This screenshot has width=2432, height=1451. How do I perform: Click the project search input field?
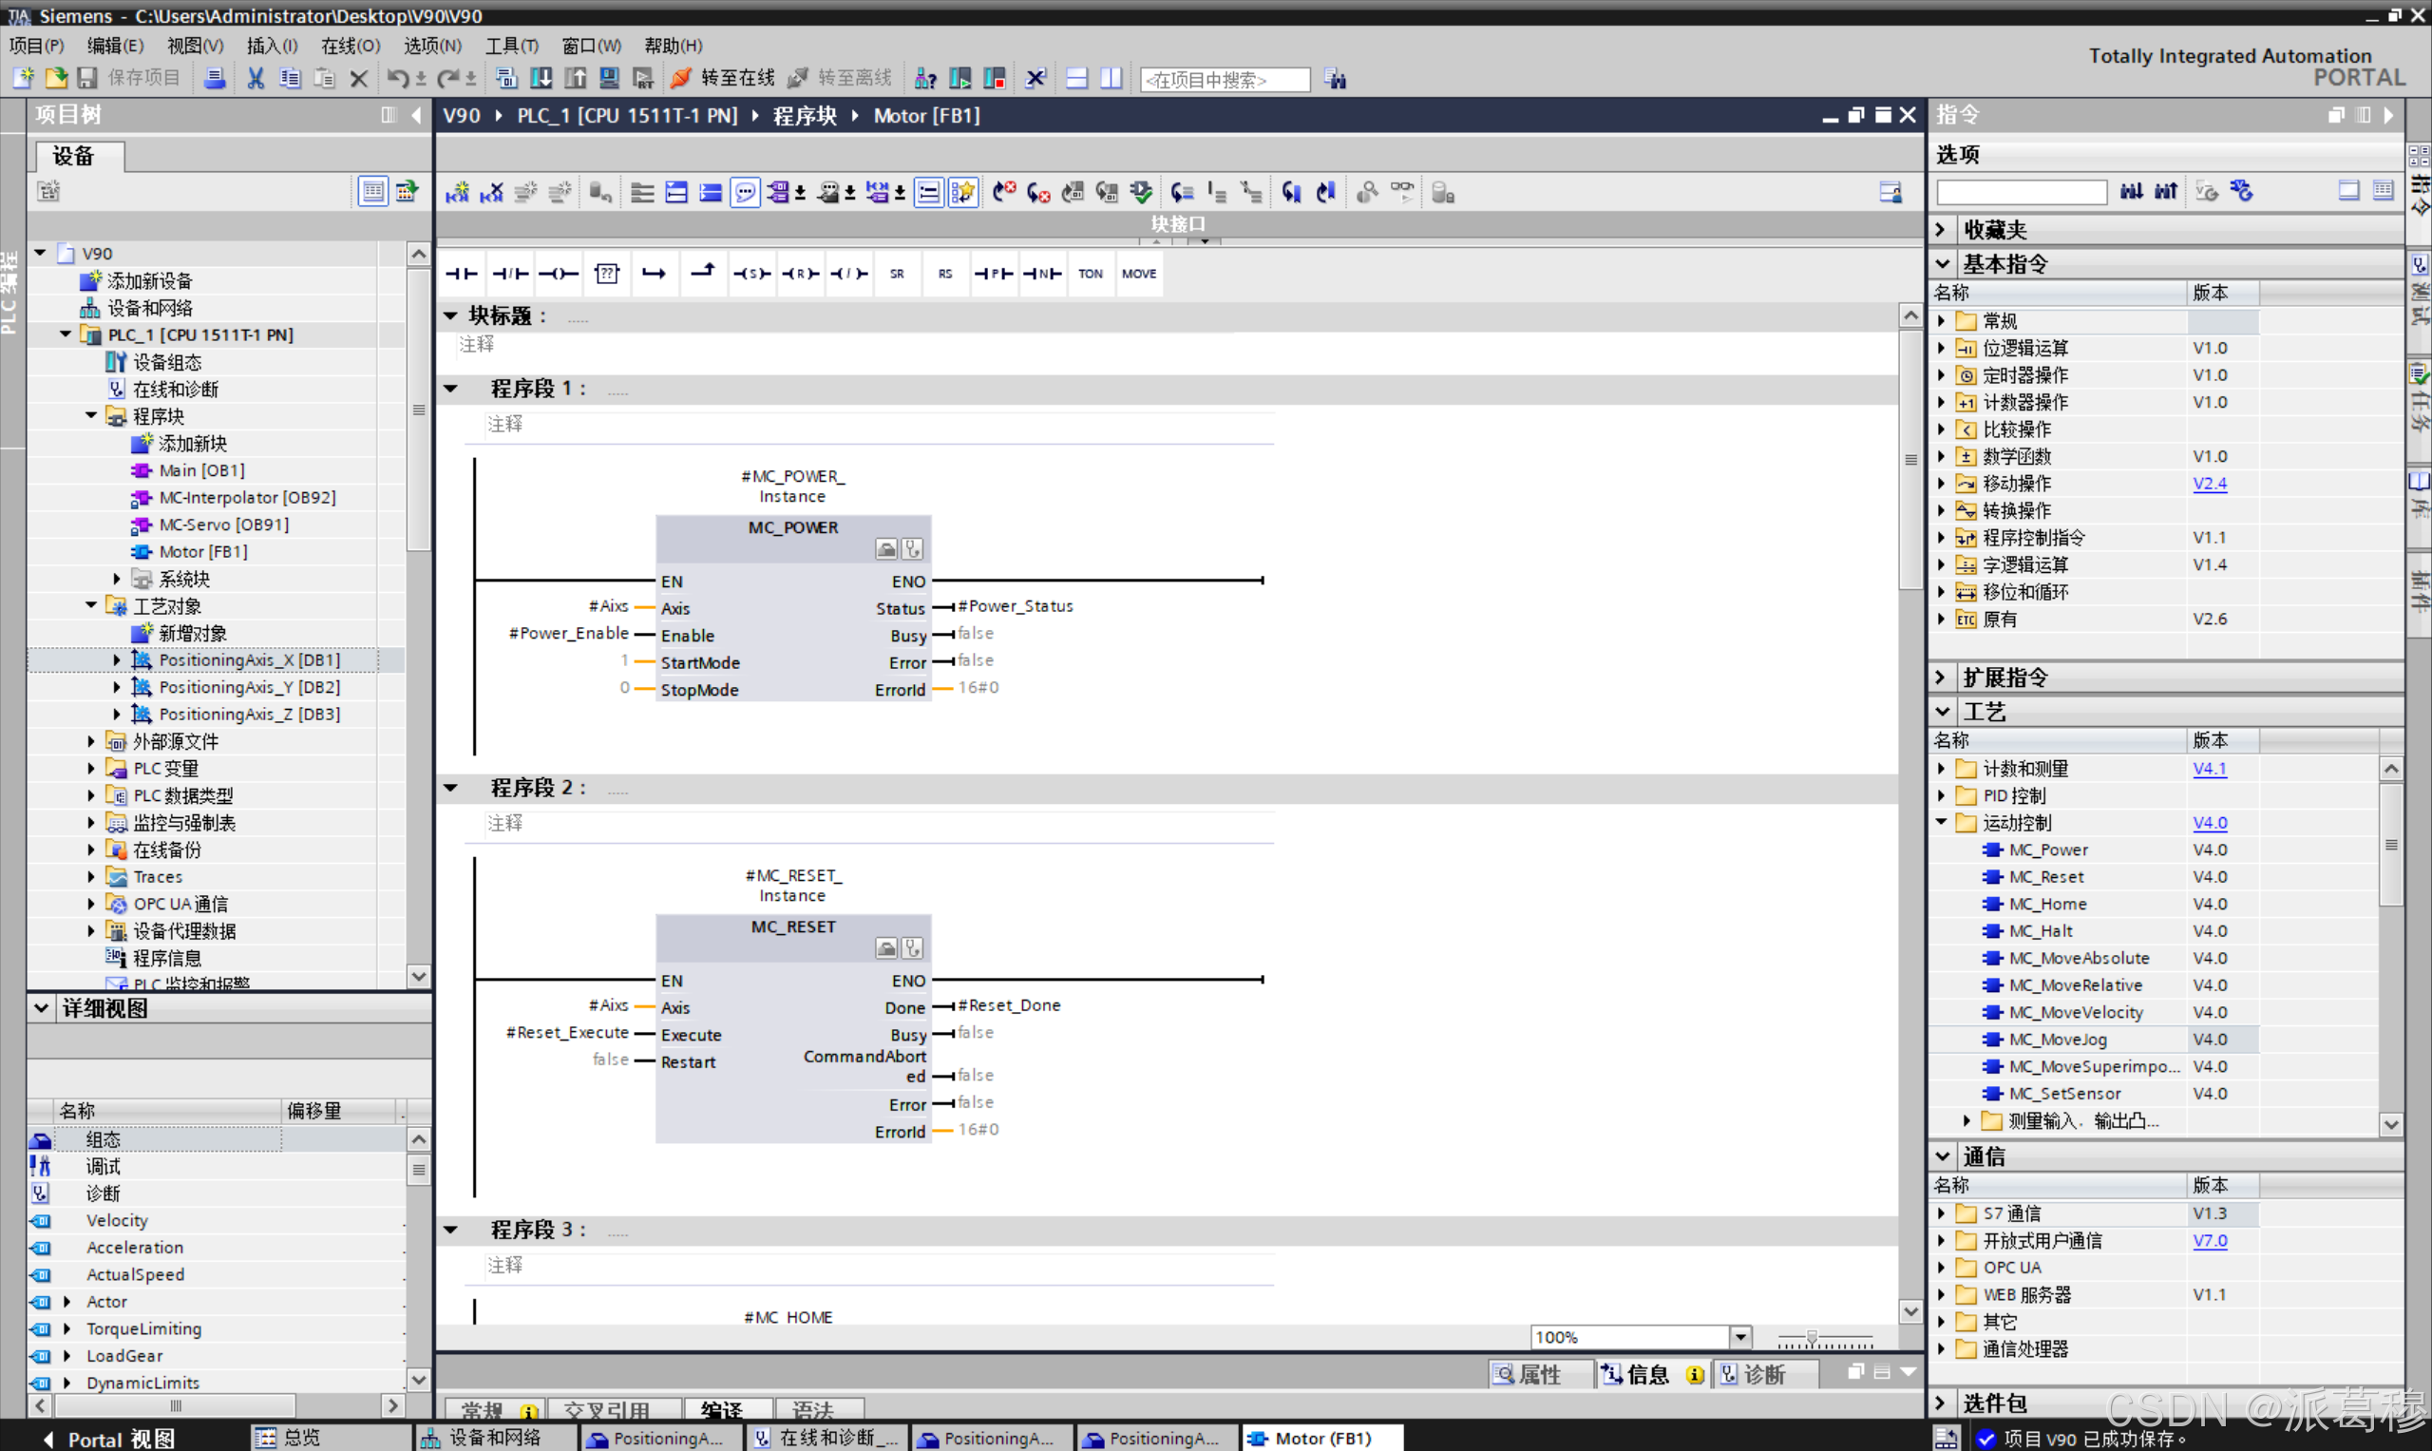point(1224,79)
